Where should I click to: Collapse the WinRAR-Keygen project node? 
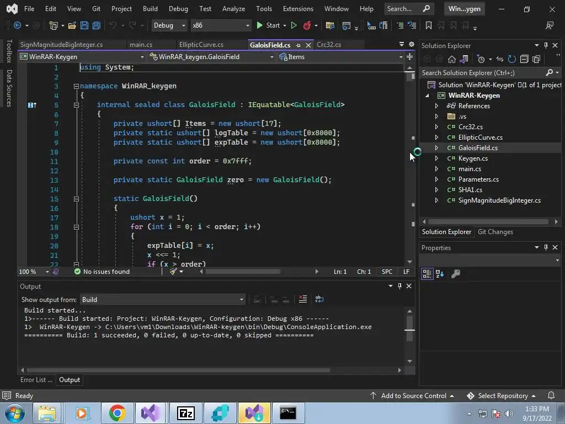click(x=427, y=95)
